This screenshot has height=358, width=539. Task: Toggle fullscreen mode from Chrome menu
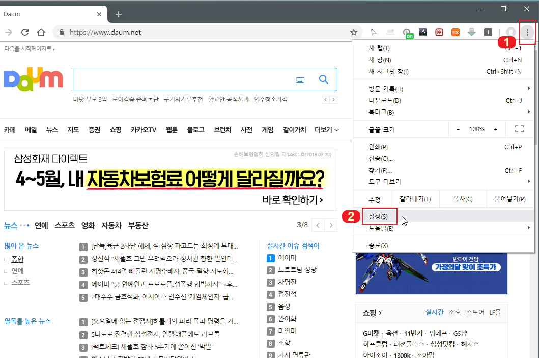520,129
